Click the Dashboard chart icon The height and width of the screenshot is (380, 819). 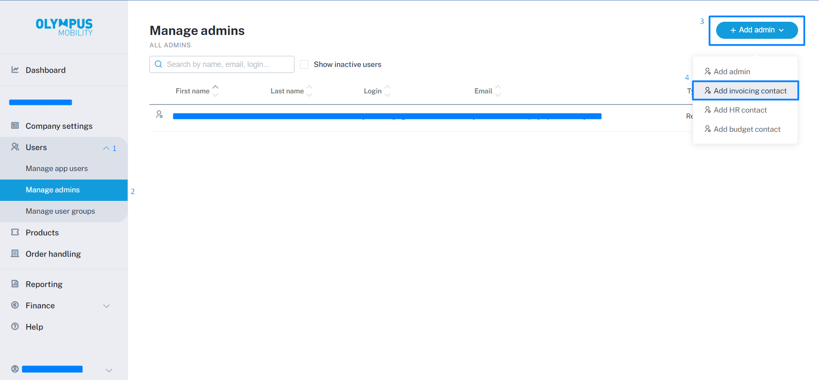(x=15, y=70)
